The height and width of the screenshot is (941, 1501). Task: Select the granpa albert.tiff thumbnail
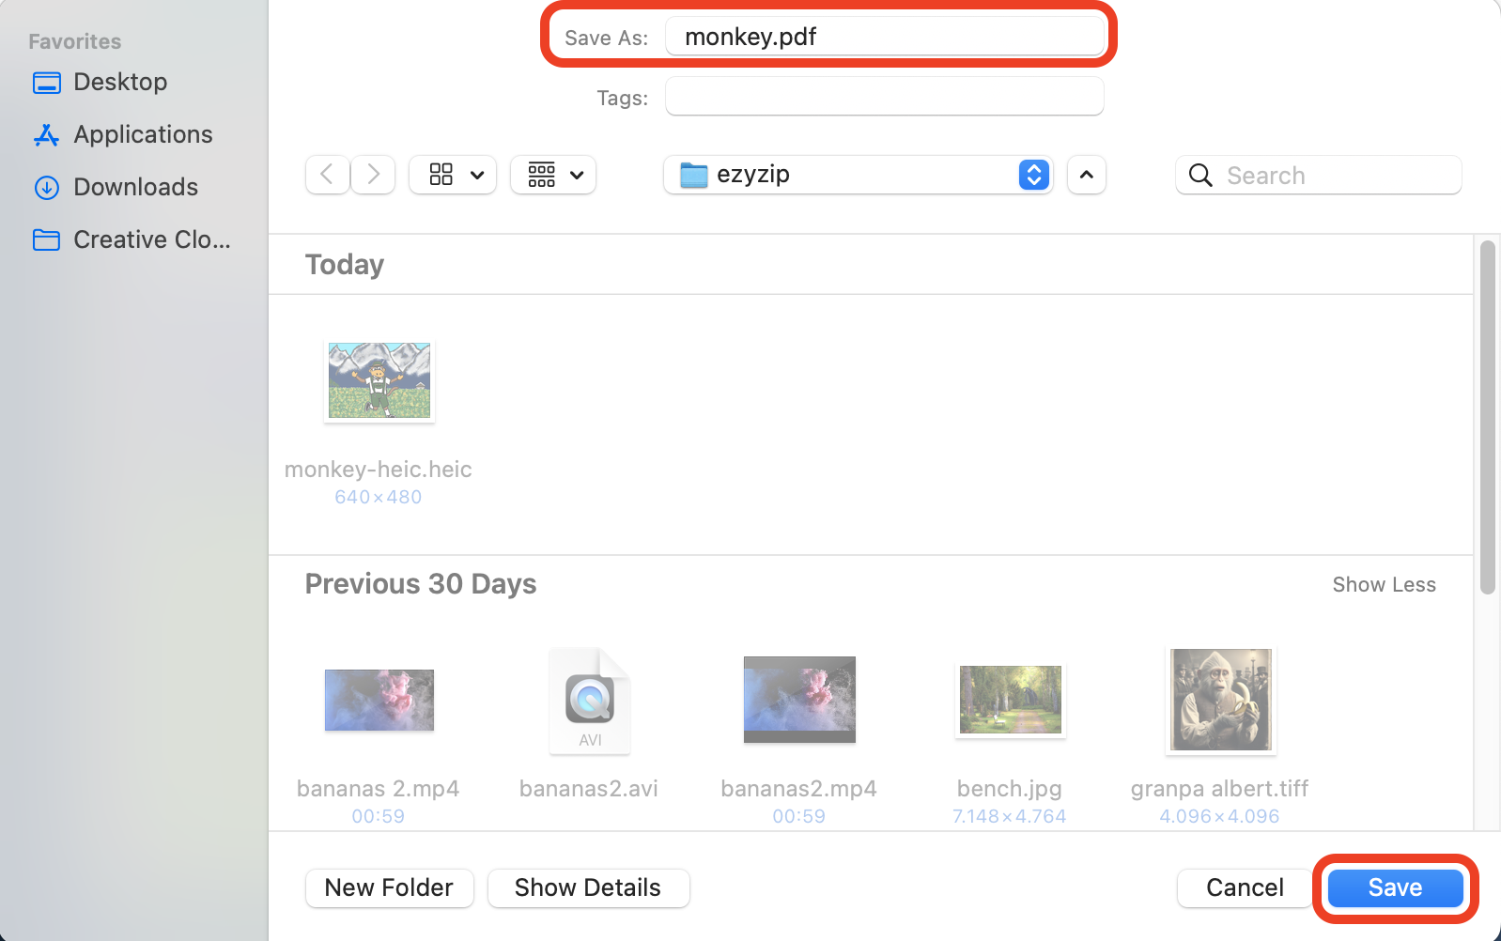coord(1221,700)
